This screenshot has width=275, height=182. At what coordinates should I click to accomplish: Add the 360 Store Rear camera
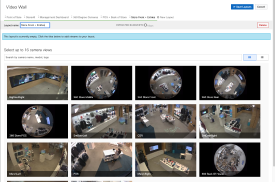click(230, 83)
